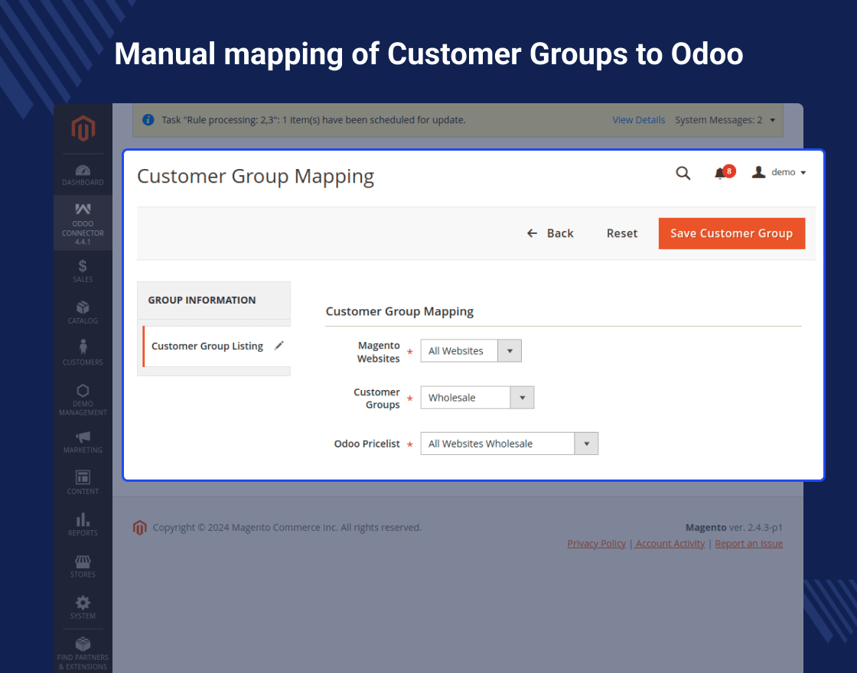Screen dimensions: 857x673
Task: Open the Sales sidebar menu
Action: tap(83, 271)
